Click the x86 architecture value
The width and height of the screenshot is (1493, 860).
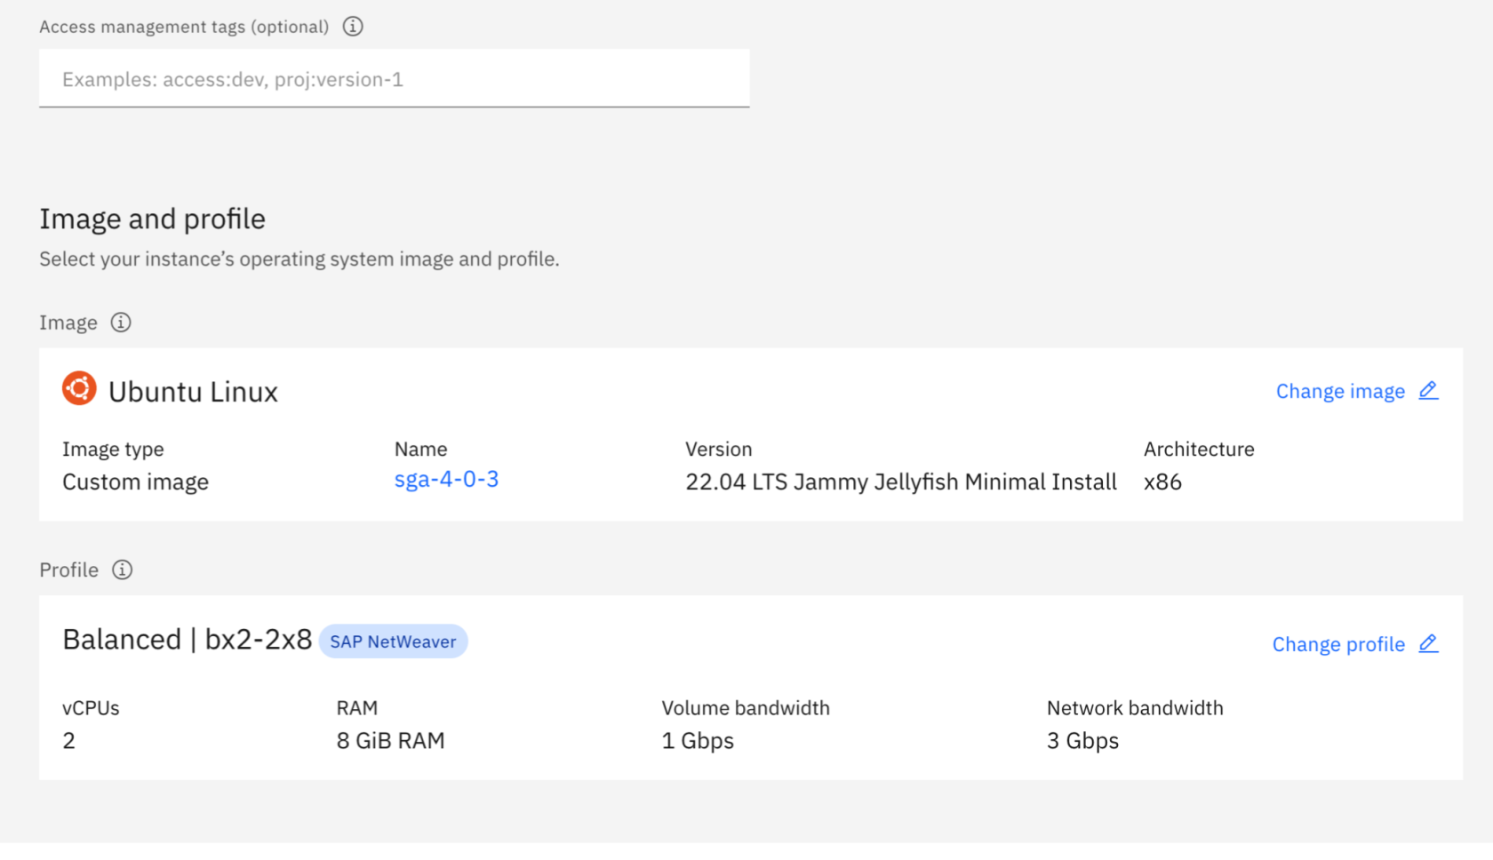(x=1162, y=482)
